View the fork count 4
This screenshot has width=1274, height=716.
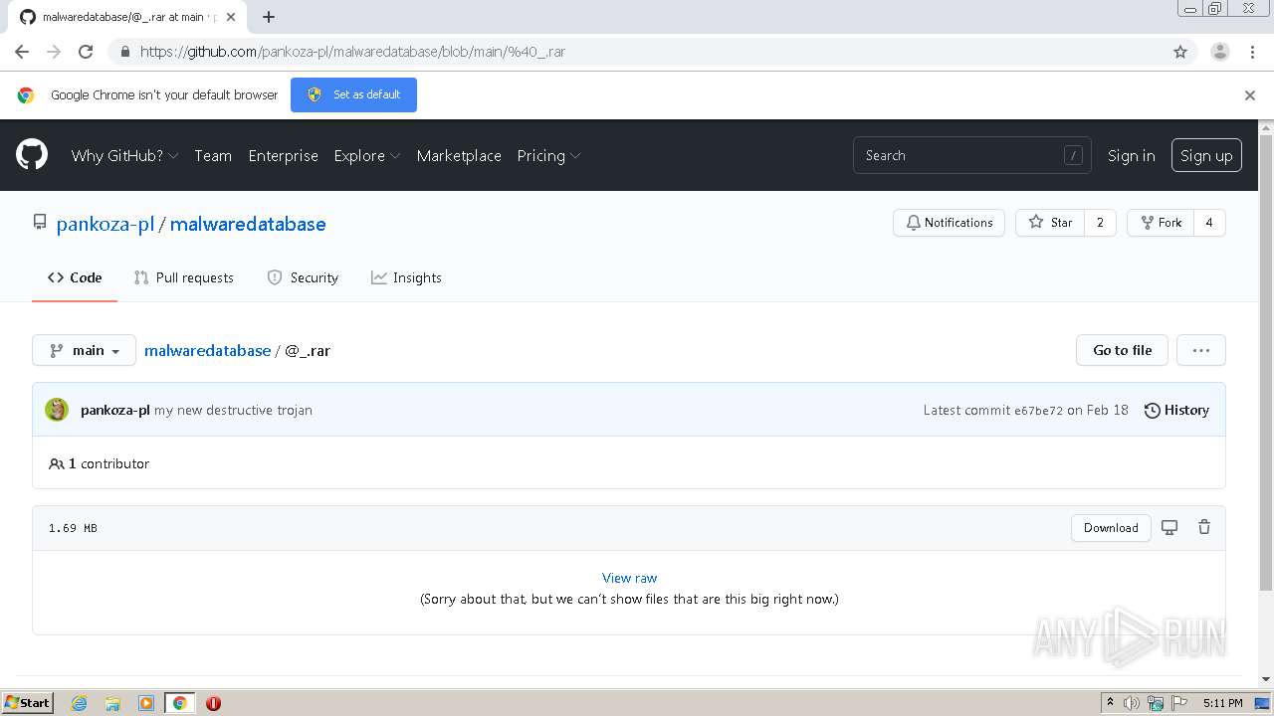(1209, 223)
